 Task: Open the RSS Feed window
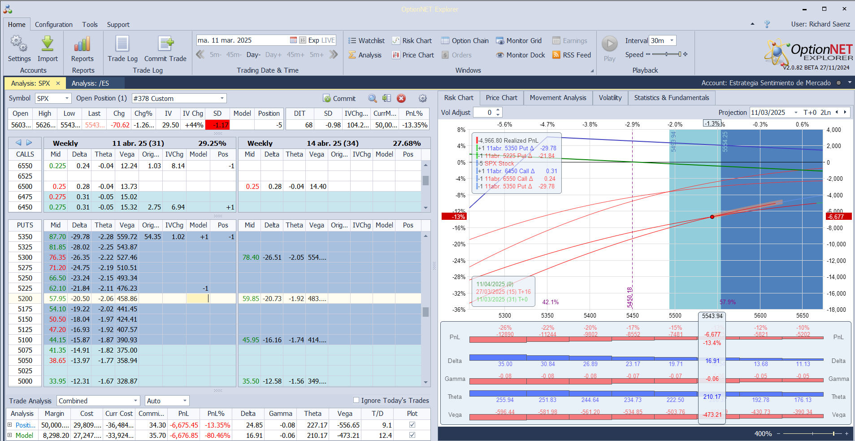click(572, 55)
